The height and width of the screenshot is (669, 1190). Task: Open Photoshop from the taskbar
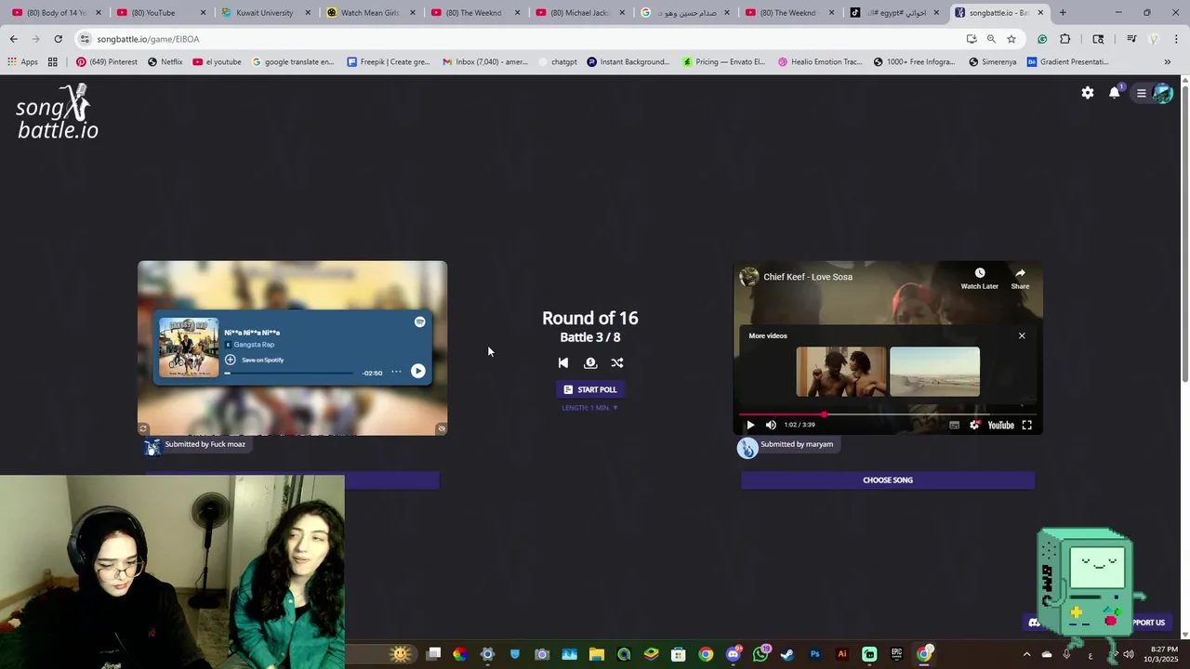[815, 654]
